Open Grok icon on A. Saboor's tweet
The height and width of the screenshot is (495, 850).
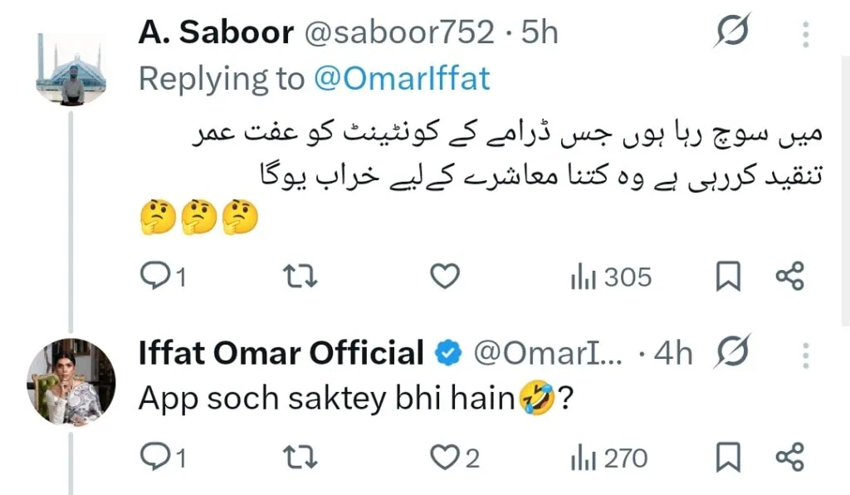click(x=733, y=32)
